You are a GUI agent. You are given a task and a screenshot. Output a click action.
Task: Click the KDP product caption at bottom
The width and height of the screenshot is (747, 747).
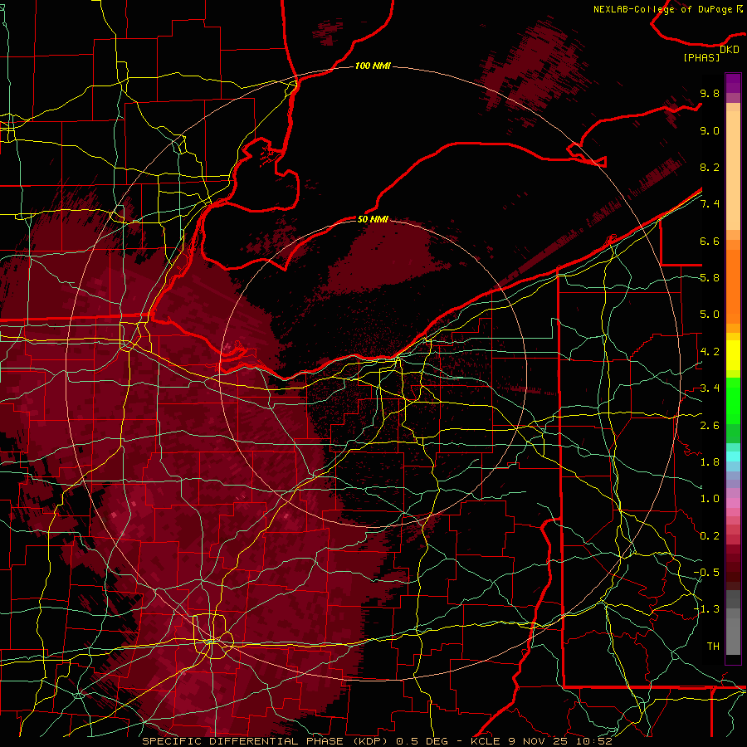point(377,741)
